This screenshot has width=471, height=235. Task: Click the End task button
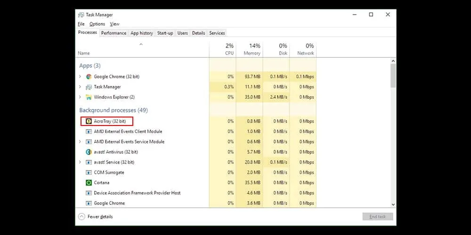pos(378,216)
